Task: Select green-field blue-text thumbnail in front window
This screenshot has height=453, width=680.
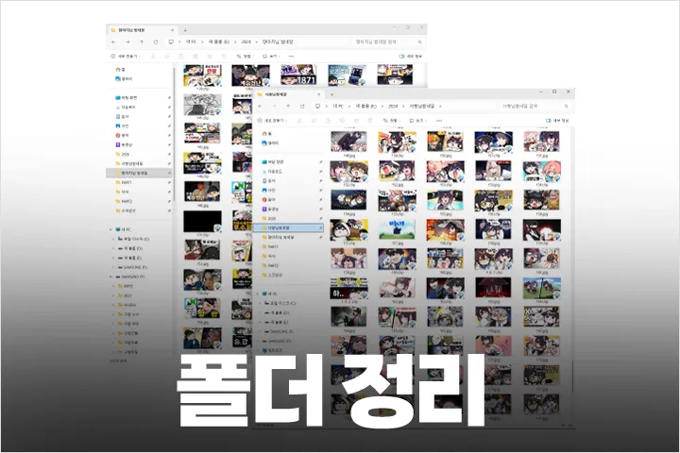Action: (x=398, y=229)
